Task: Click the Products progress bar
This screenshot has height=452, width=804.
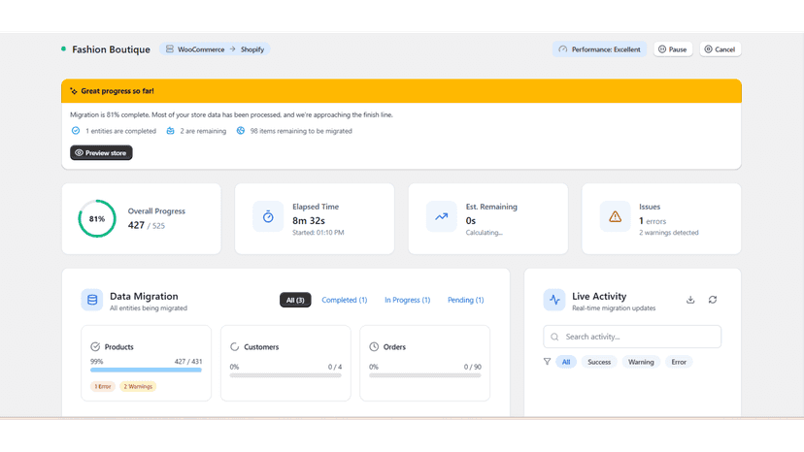Action: pyautogui.click(x=146, y=370)
